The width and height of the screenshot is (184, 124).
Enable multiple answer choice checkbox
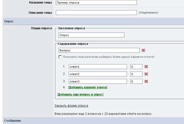(x=60, y=57)
